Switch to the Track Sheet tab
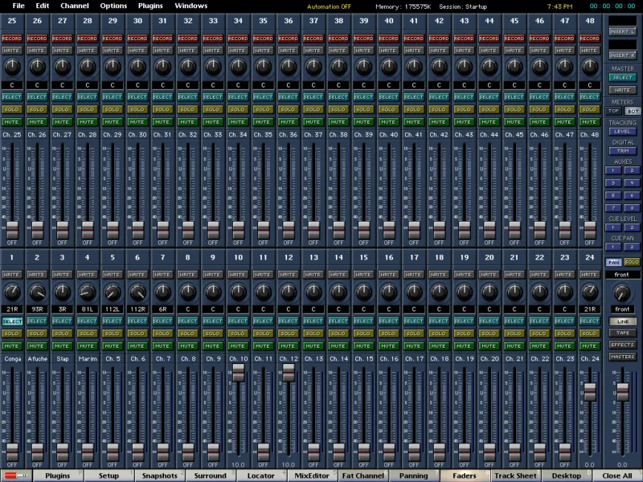The width and height of the screenshot is (643, 482). 515,476
